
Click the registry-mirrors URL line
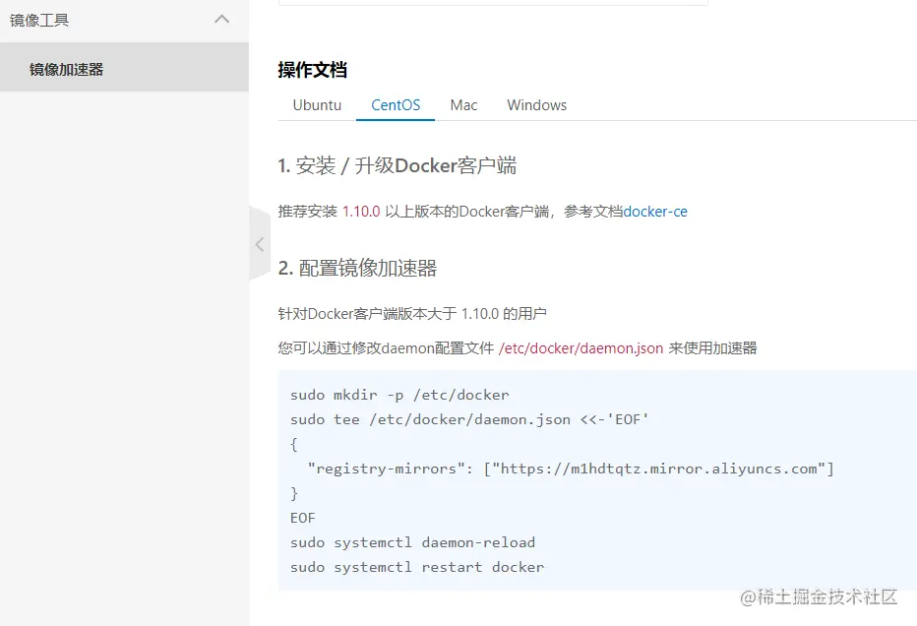(571, 469)
